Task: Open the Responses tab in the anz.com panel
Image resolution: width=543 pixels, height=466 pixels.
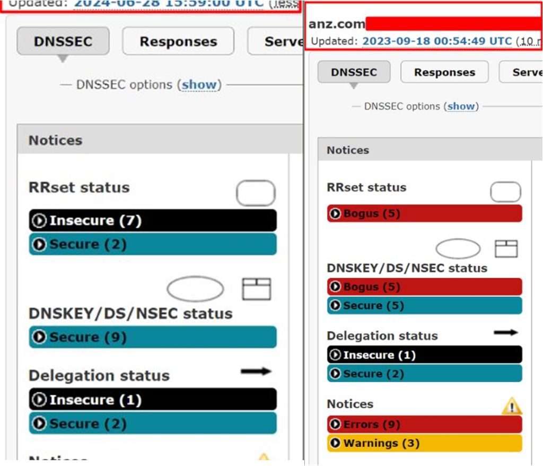Action: (x=444, y=72)
